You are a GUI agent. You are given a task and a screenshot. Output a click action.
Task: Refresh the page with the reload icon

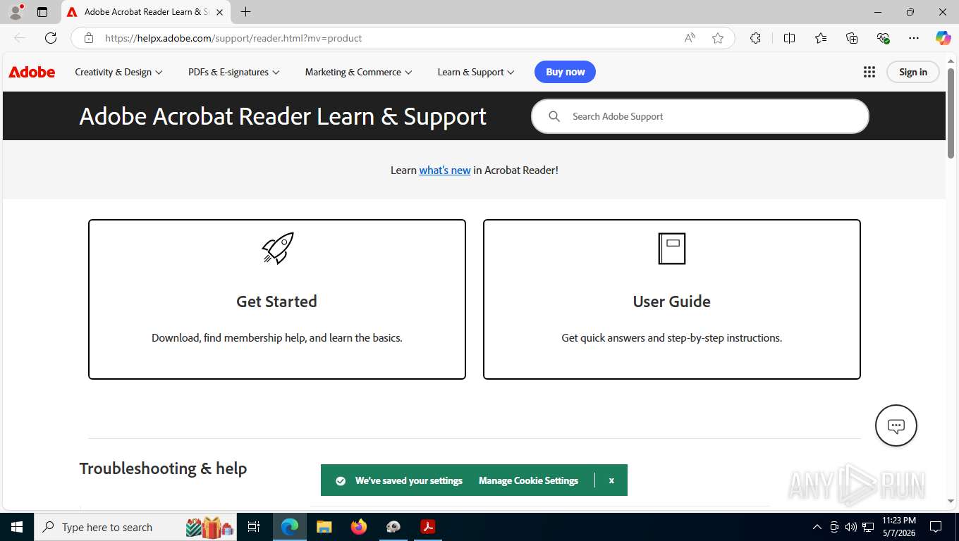point(51,38)
